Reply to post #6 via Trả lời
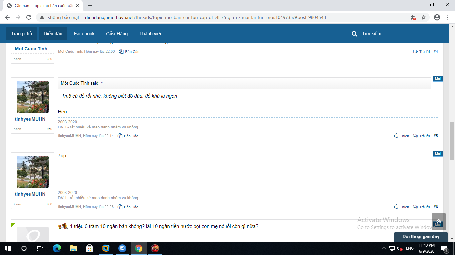The width and height of the screenshot is (455, 255). click(x=421, y=207)
